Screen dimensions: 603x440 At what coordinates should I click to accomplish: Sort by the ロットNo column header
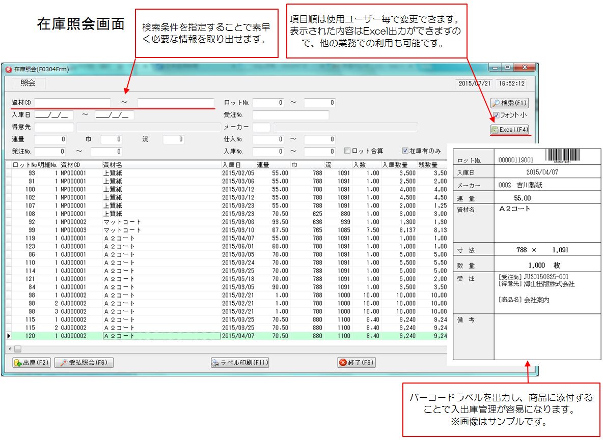click(x=24, y=165)
